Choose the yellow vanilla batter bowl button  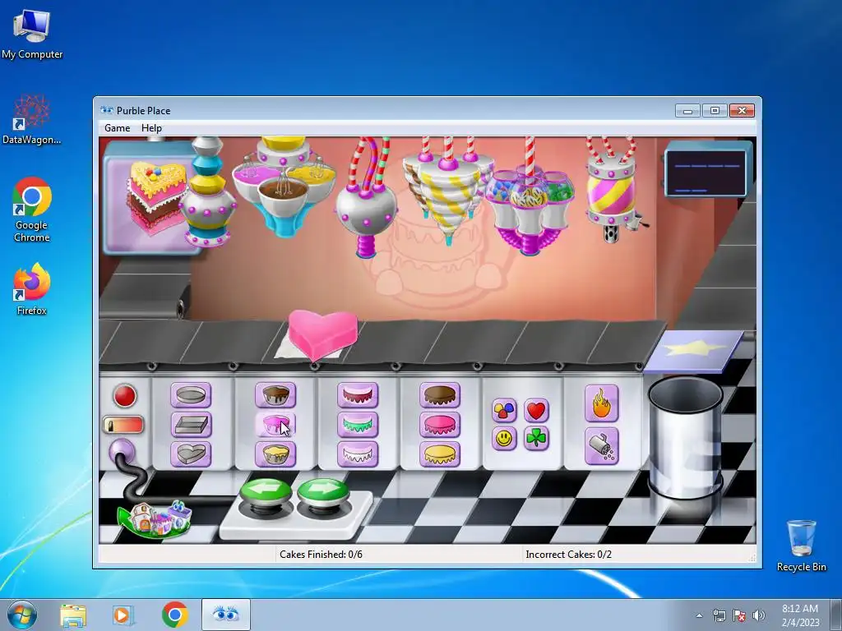[275, 454]
